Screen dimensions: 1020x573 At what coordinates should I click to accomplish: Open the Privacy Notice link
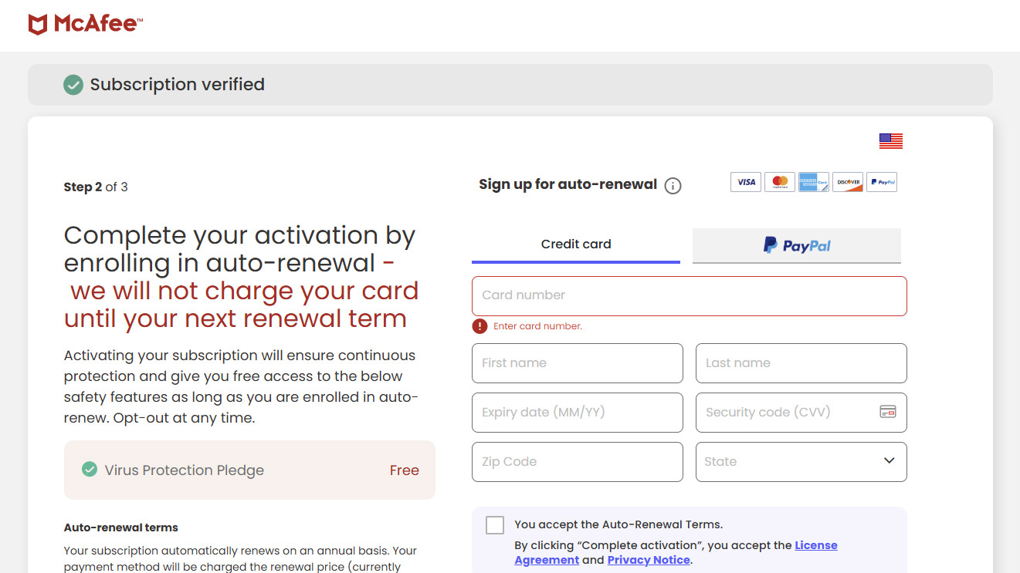pyautogui.click(x=649, y=561)
